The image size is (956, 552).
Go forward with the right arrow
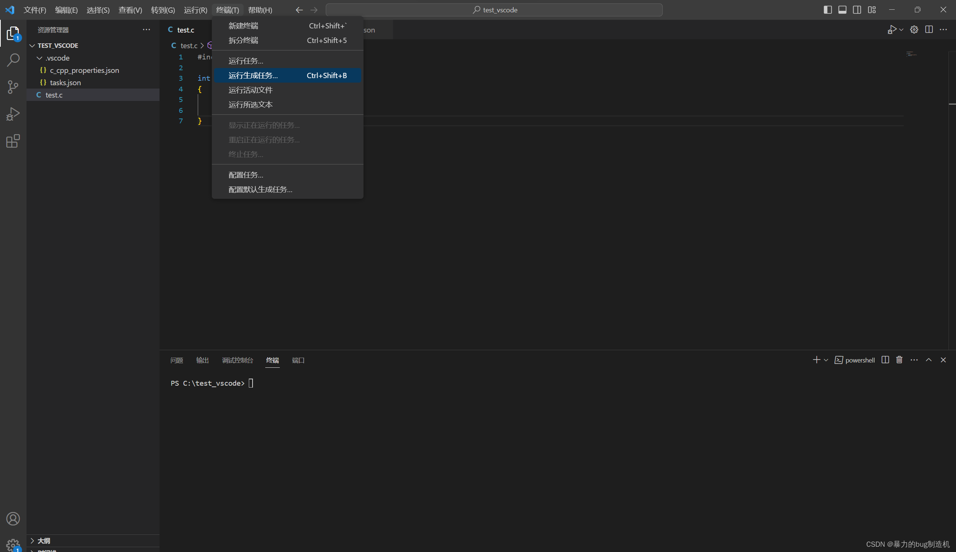click(314, 10)
